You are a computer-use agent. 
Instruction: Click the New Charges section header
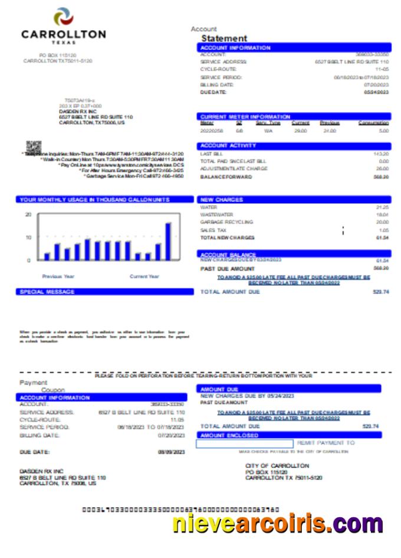294,200
